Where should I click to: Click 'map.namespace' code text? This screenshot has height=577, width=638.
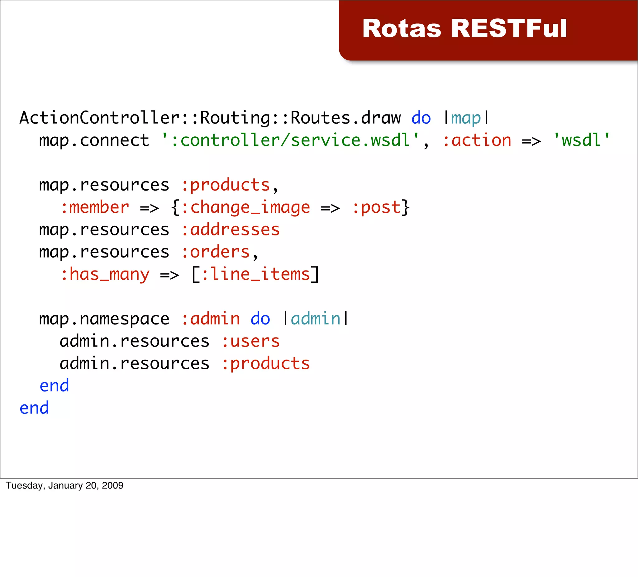pyautogui.click(x=104, y=319)
